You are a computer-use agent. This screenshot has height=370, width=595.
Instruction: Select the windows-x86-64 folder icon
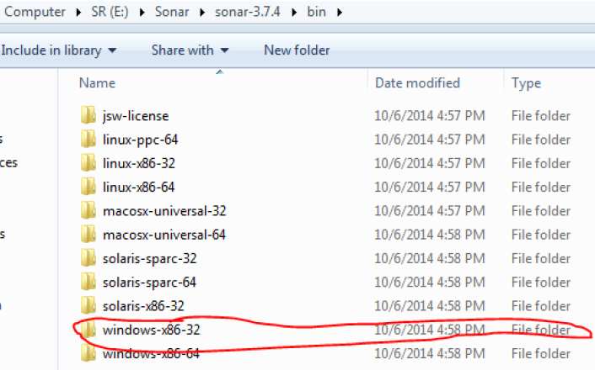pos(88,353)
